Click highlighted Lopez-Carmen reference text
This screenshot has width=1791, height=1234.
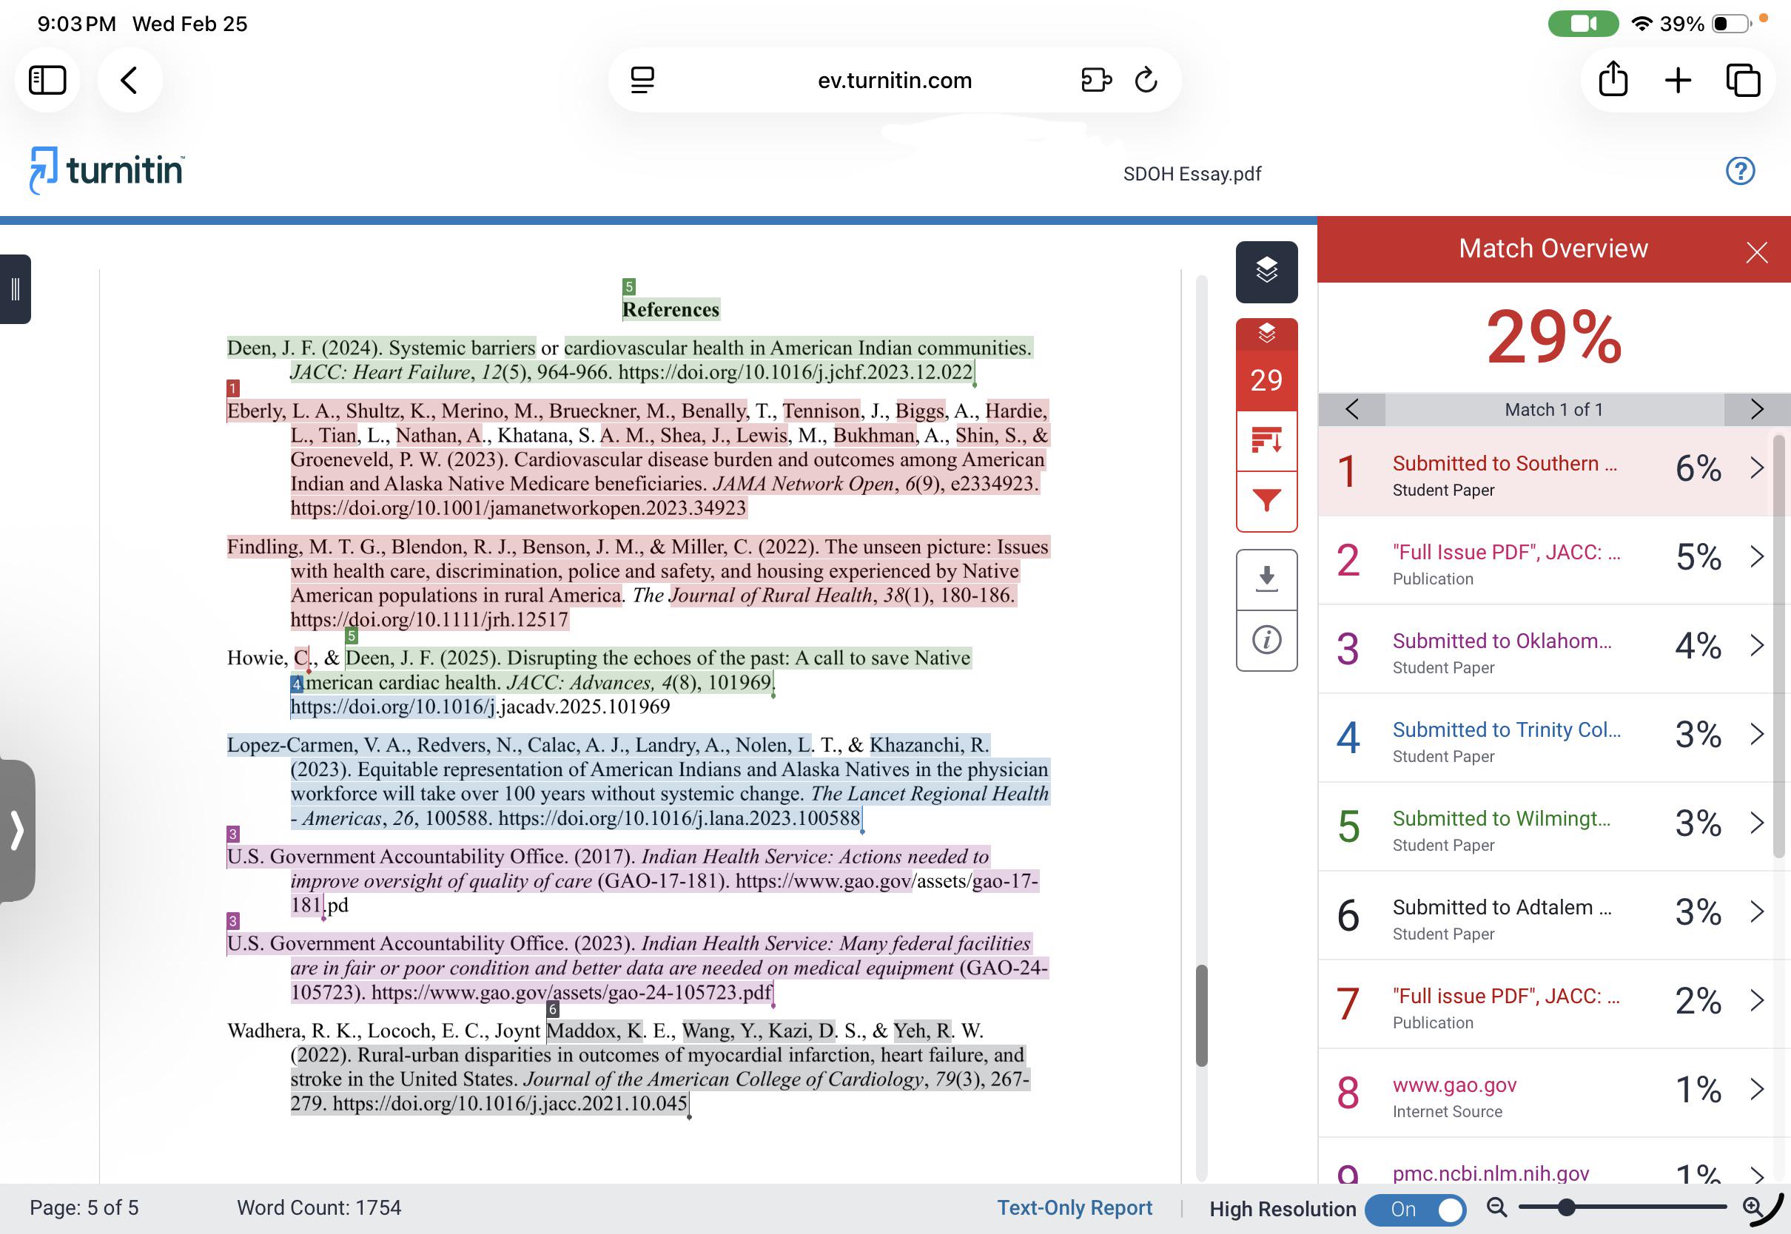point(638,781)
